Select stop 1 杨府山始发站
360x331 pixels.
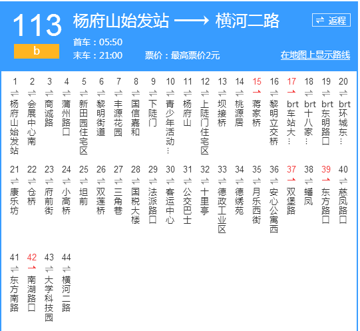[x=15, y=127]
